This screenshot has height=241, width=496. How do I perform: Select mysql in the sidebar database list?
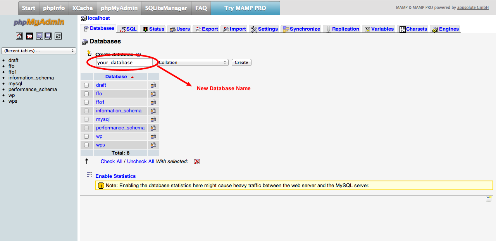pos(15,84)
